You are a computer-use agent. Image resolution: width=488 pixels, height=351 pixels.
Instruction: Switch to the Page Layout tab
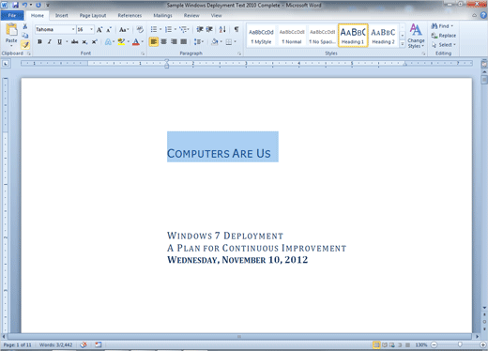click(93, 15)
